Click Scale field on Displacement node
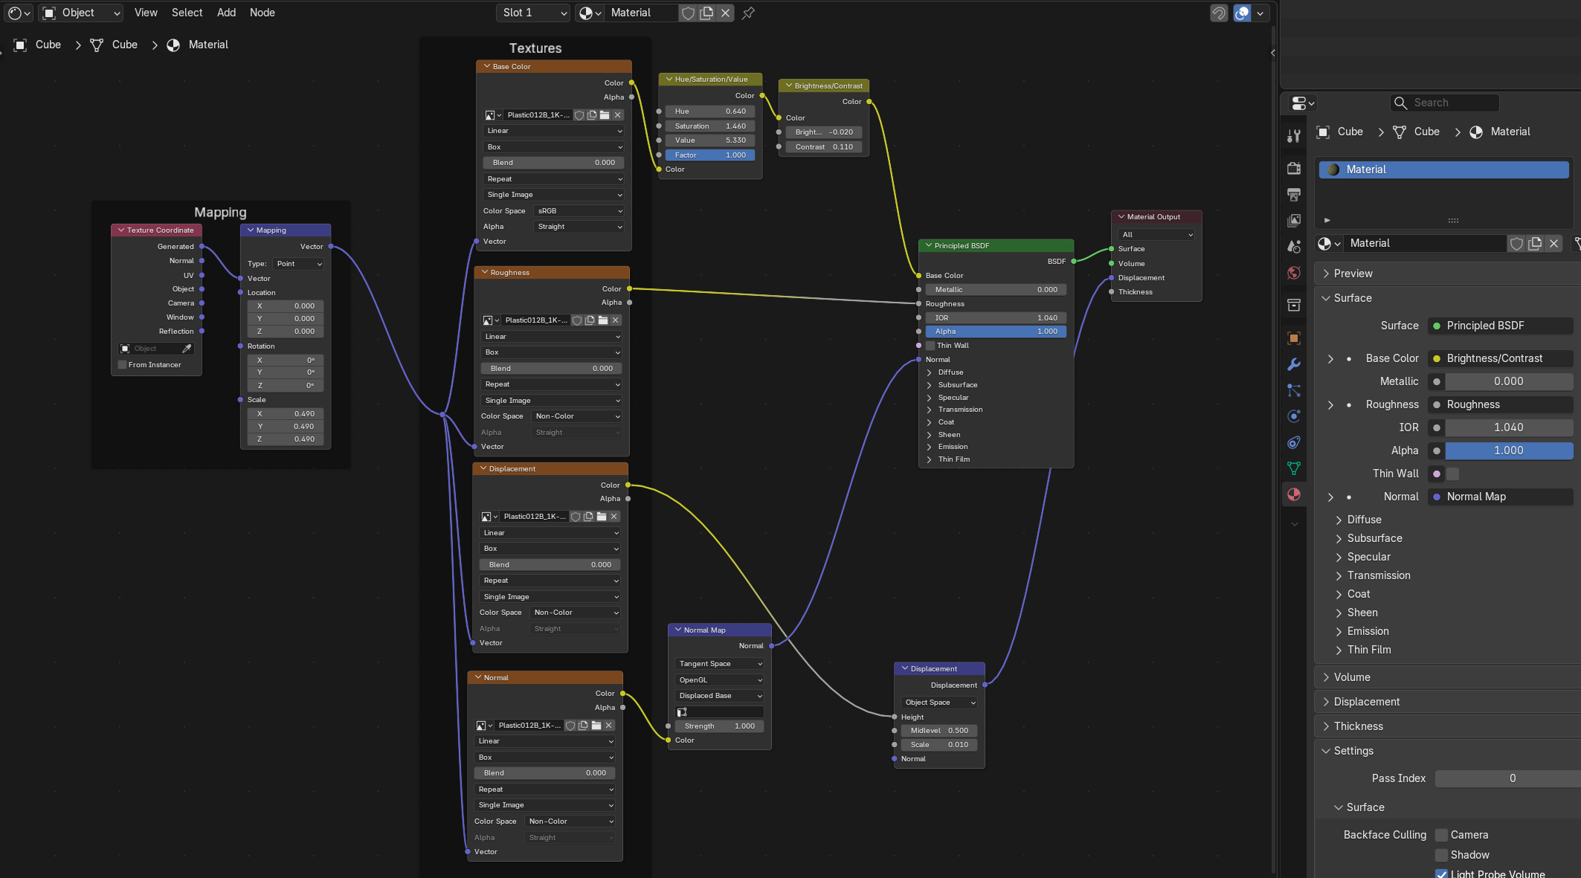The height and width of the screenshot is (878, 1581). click(x=940, y=745)
